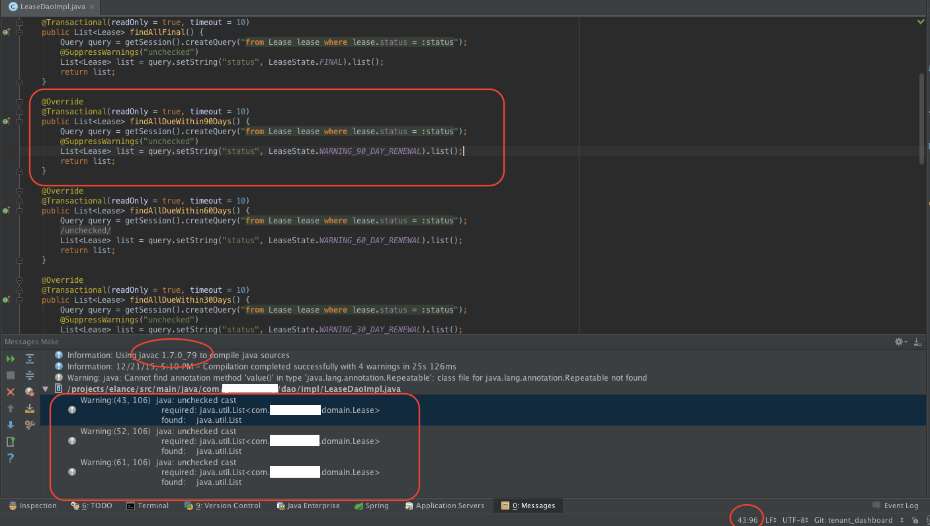The width and height of the screenshot is (930, 526).
Task: Open the Terminal tool window
Action: 148,506
